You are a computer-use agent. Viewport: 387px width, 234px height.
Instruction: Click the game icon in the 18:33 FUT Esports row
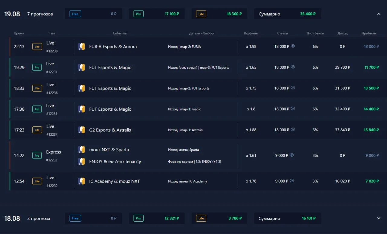81,88
